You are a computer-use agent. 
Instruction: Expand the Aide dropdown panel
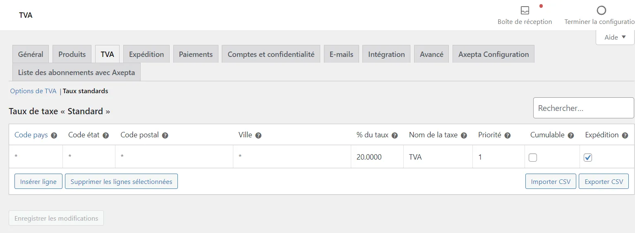615,37
